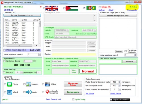Click the Mensagem Builder button
This screenshot has height=104, width=142.
(73, 84)
